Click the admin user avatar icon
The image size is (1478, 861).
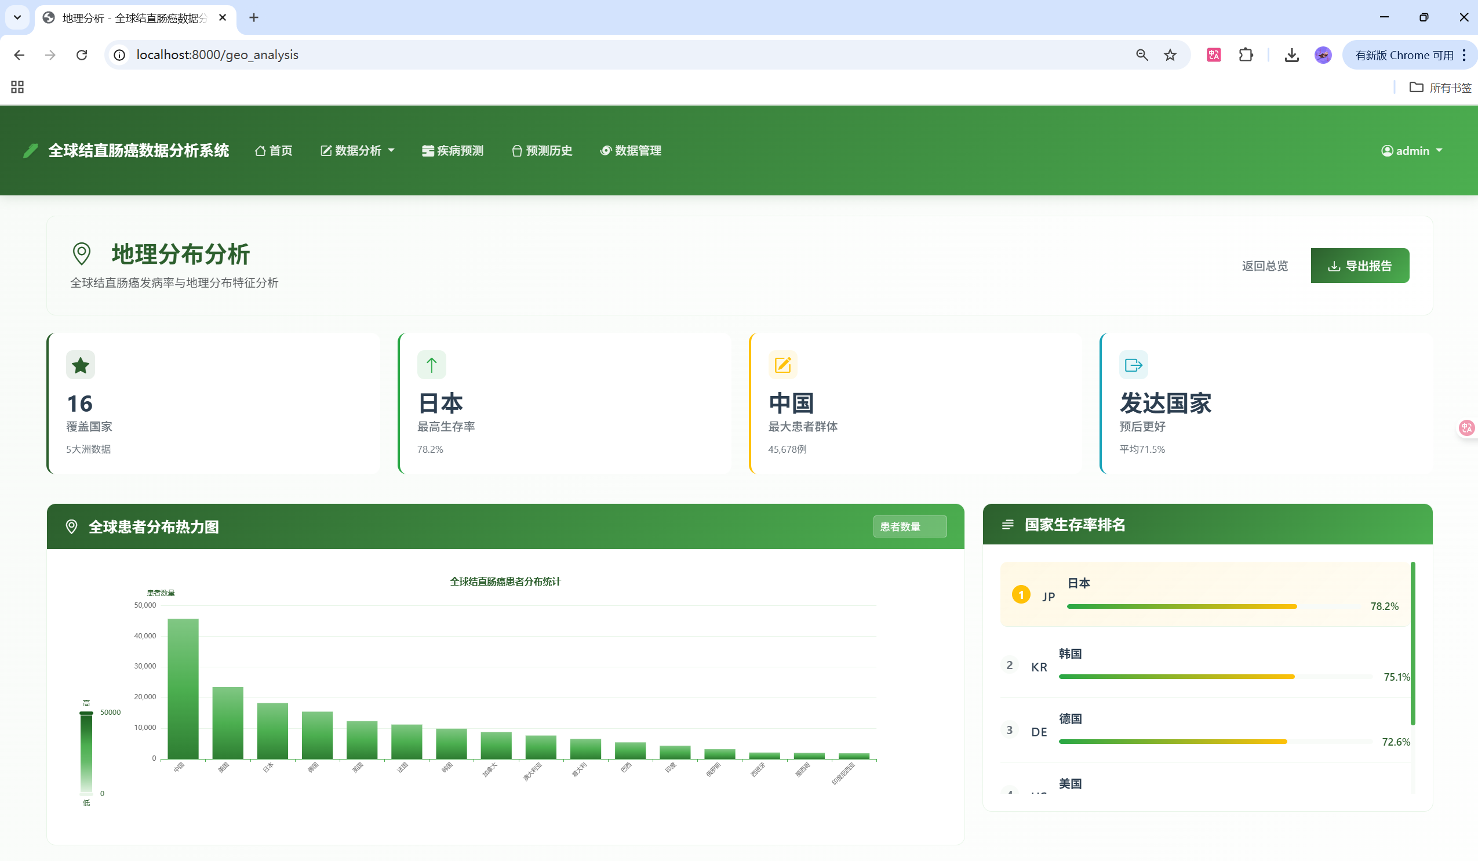tap(1388, 150)
